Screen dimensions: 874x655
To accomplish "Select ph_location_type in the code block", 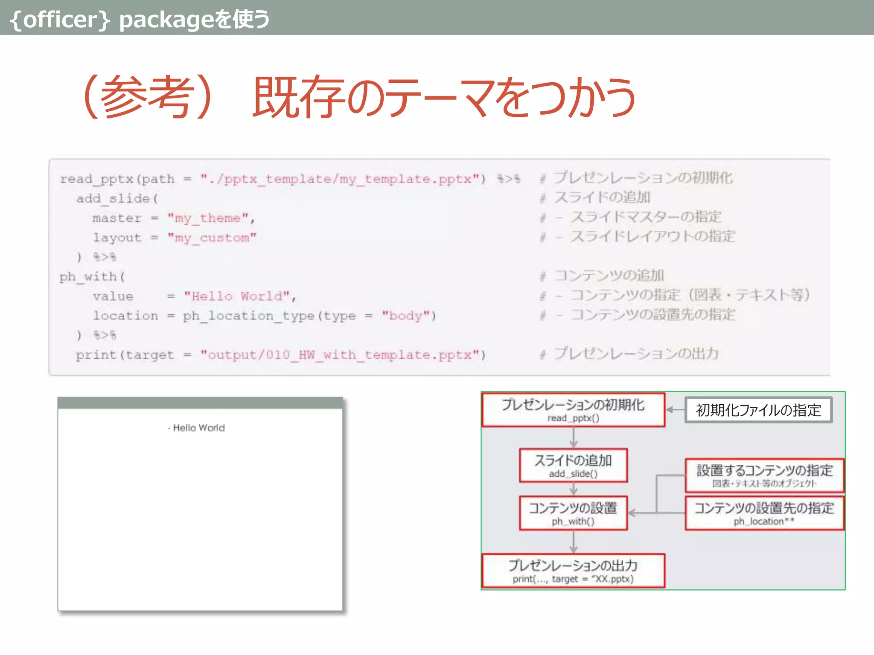I will tap(248, 316).
